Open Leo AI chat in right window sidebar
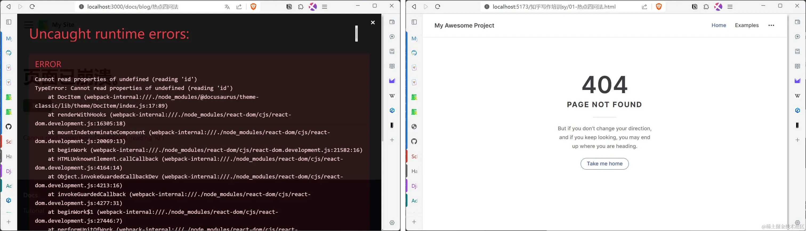 (797, 36)
